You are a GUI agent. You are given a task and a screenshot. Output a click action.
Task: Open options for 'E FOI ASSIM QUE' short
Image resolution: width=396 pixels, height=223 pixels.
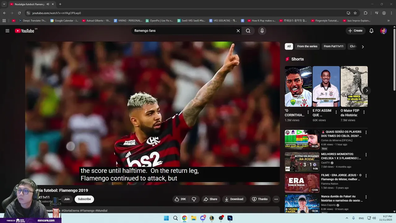(x=336, y=112)
